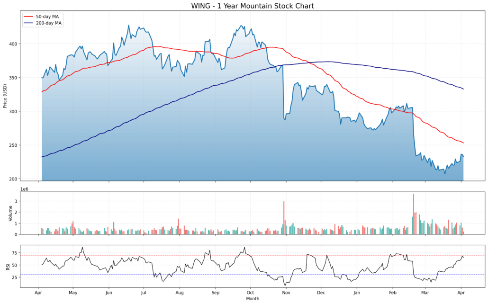The image size is (488, 304).
Task: Click the price tick label 250
Action: coord(13,145)
